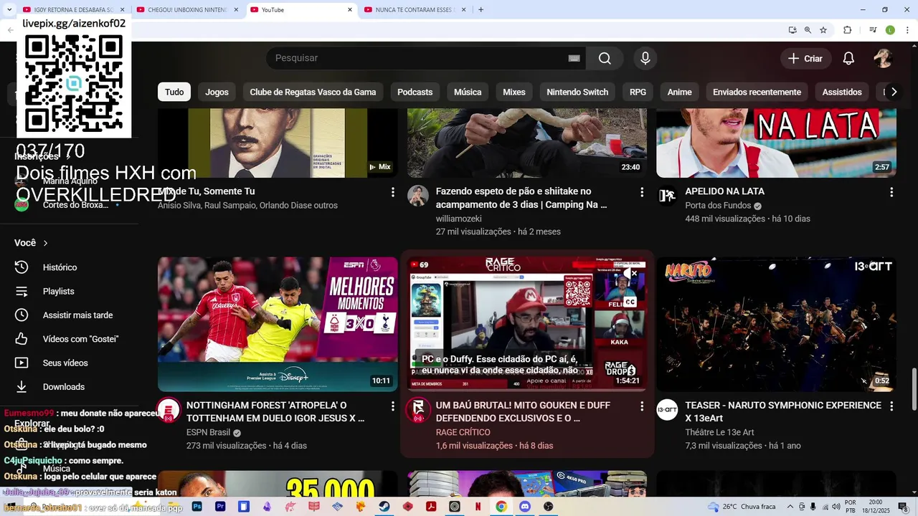
Task: Open options menu for APELIDO NA LATA video
Action: point(891,192)
